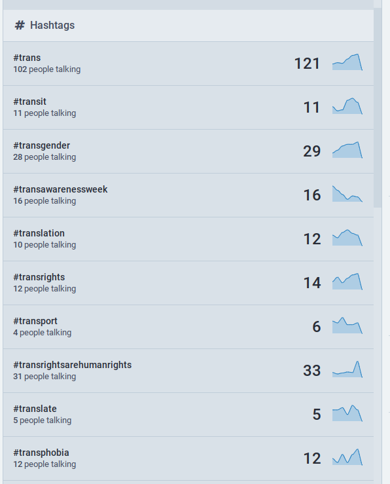Open #transawarenessweek hashtag
This screenshot has height=484, width=390.
pyautogui.click(x=60, y=189)
